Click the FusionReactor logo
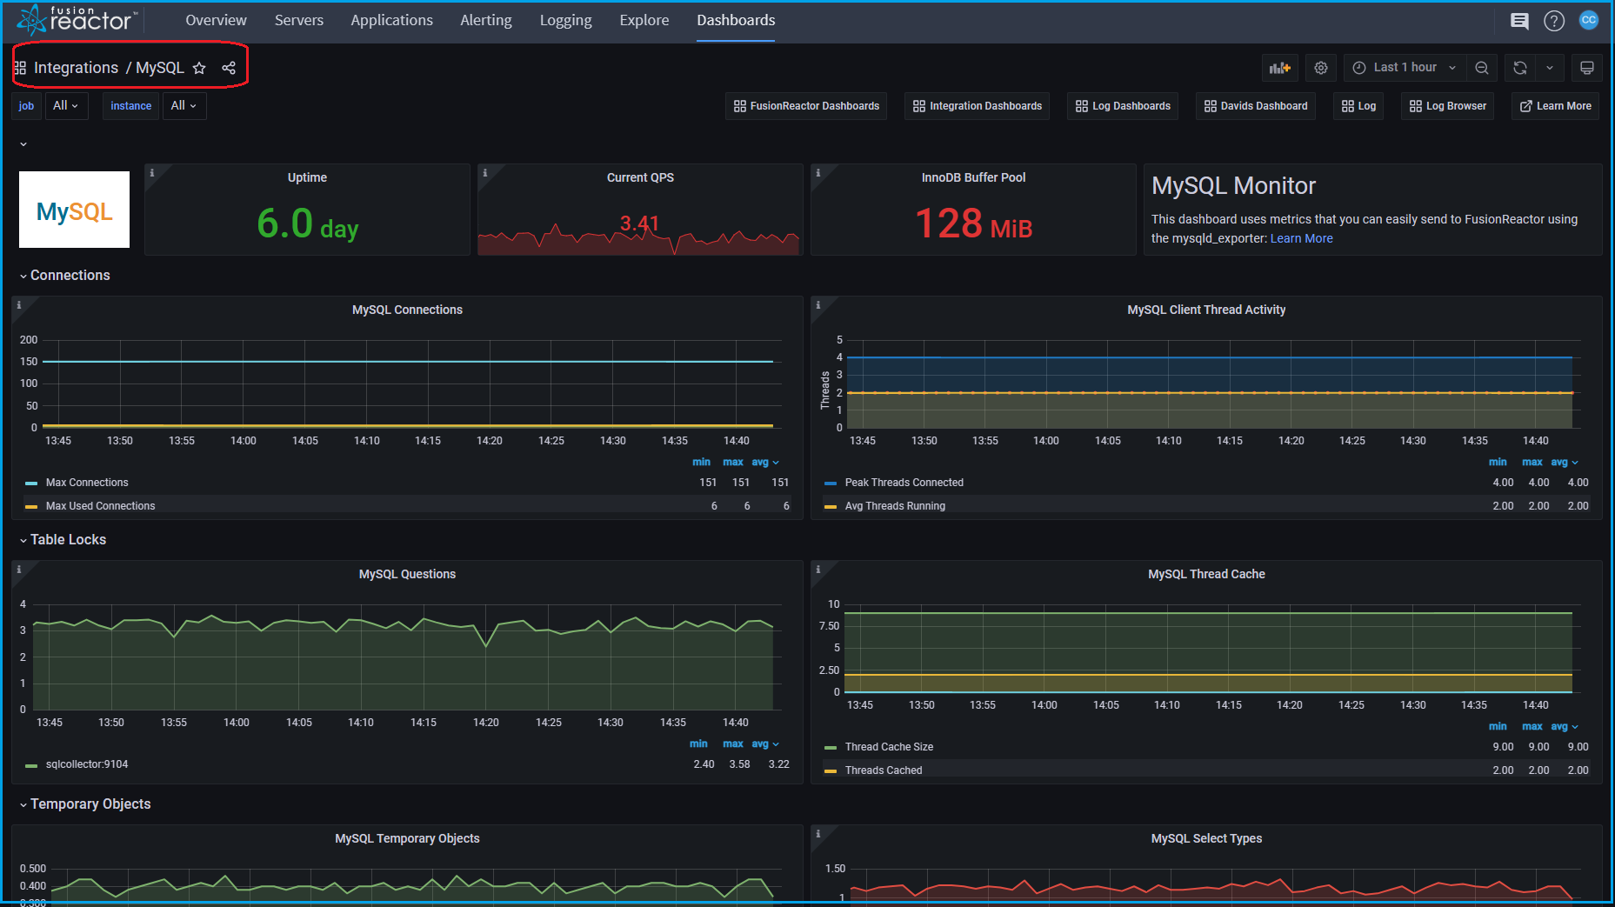This screenshot has height=907, width=1615. (x=77, y=19)
